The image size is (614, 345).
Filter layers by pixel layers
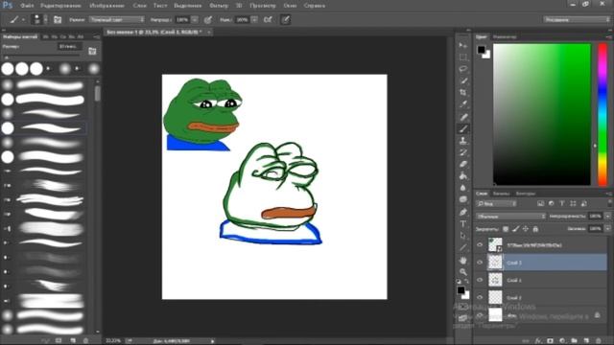click(x=541, y=203)
